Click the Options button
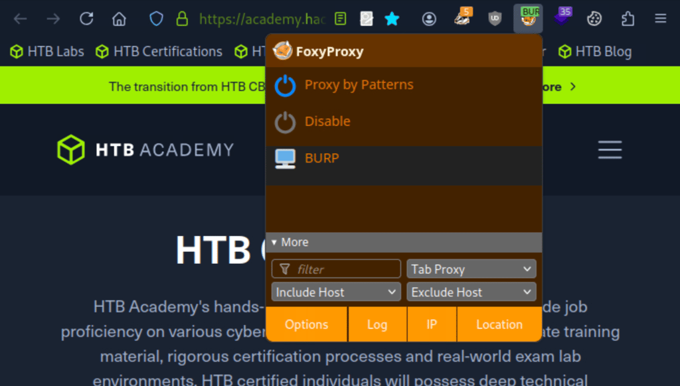This screenshot has height=386, width=680. (x=306, y=324)
